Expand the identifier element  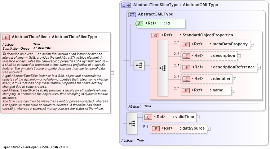pos(234,79)
